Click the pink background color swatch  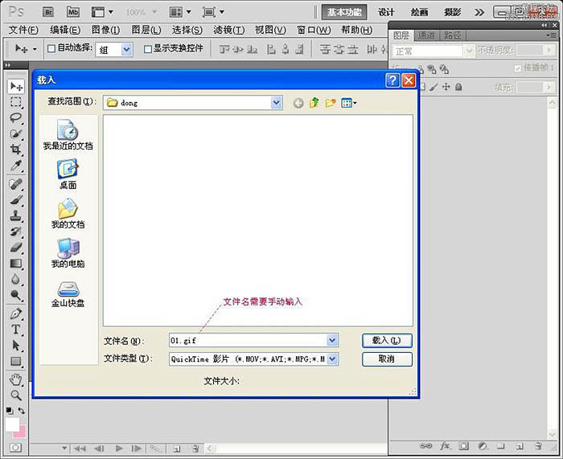click(19, 431)
